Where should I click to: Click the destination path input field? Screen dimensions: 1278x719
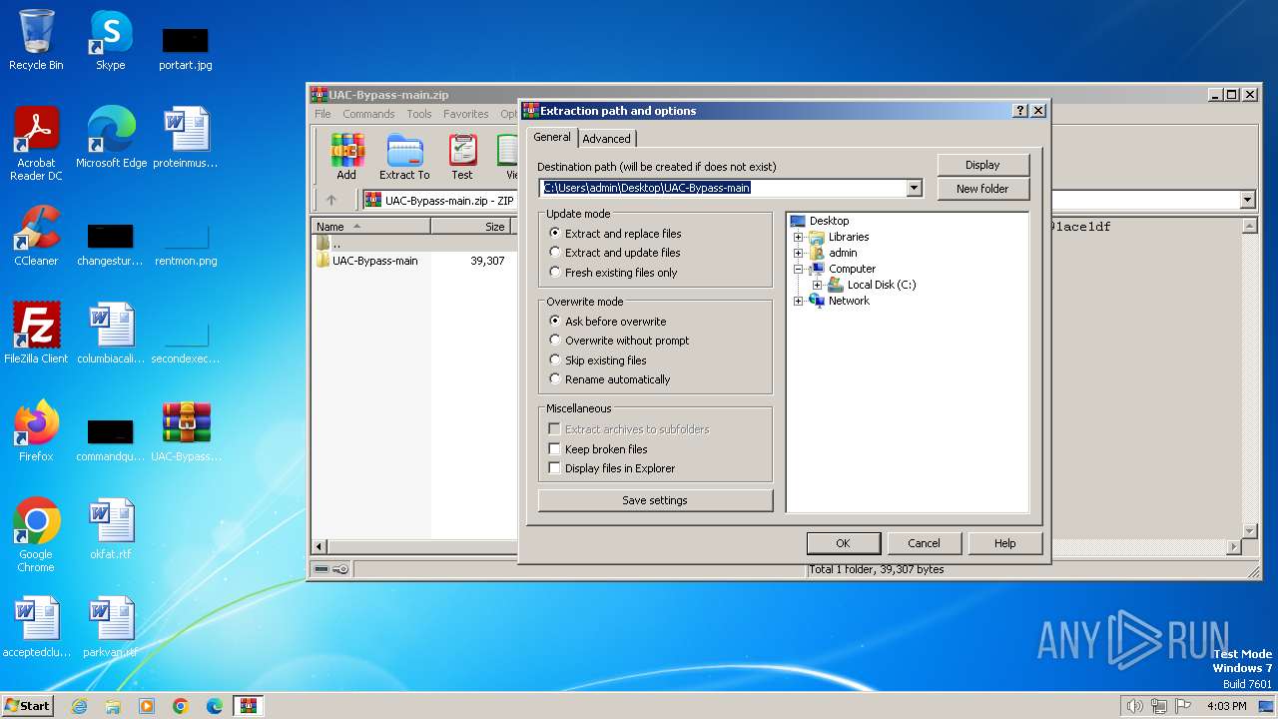click(723, 188)
